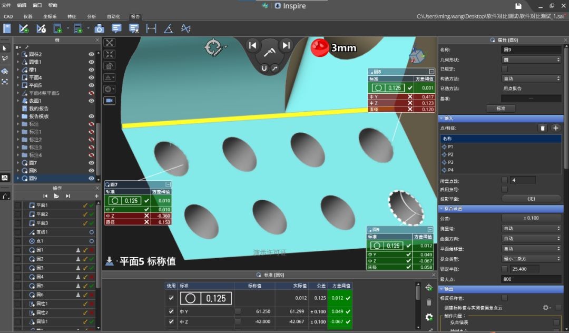
Task: Click the save disk icon in the title bar
Action: [518, 6]
